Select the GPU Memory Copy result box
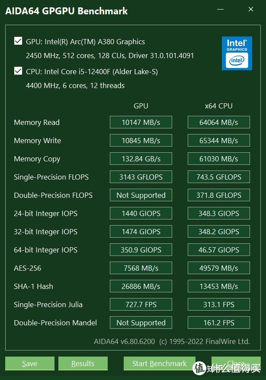 (141, 159)
